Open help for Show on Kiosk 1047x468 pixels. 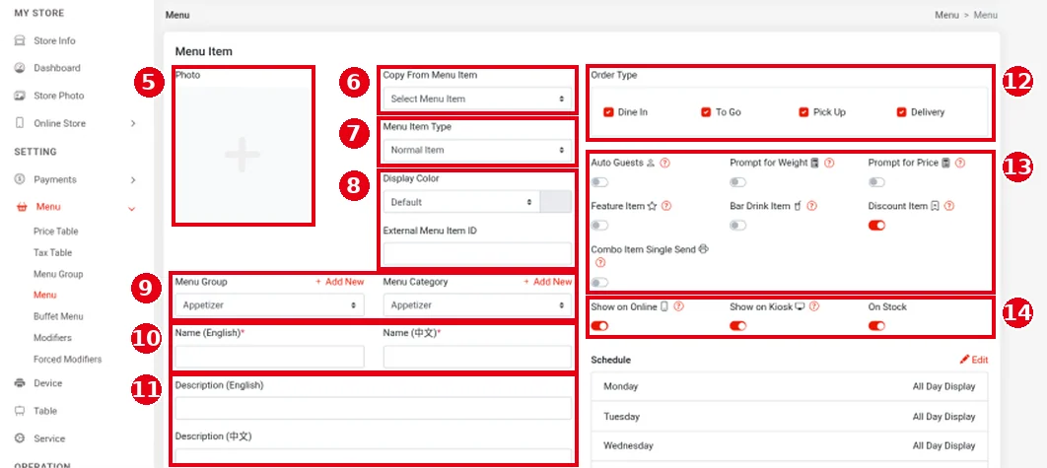coord(814,307)
